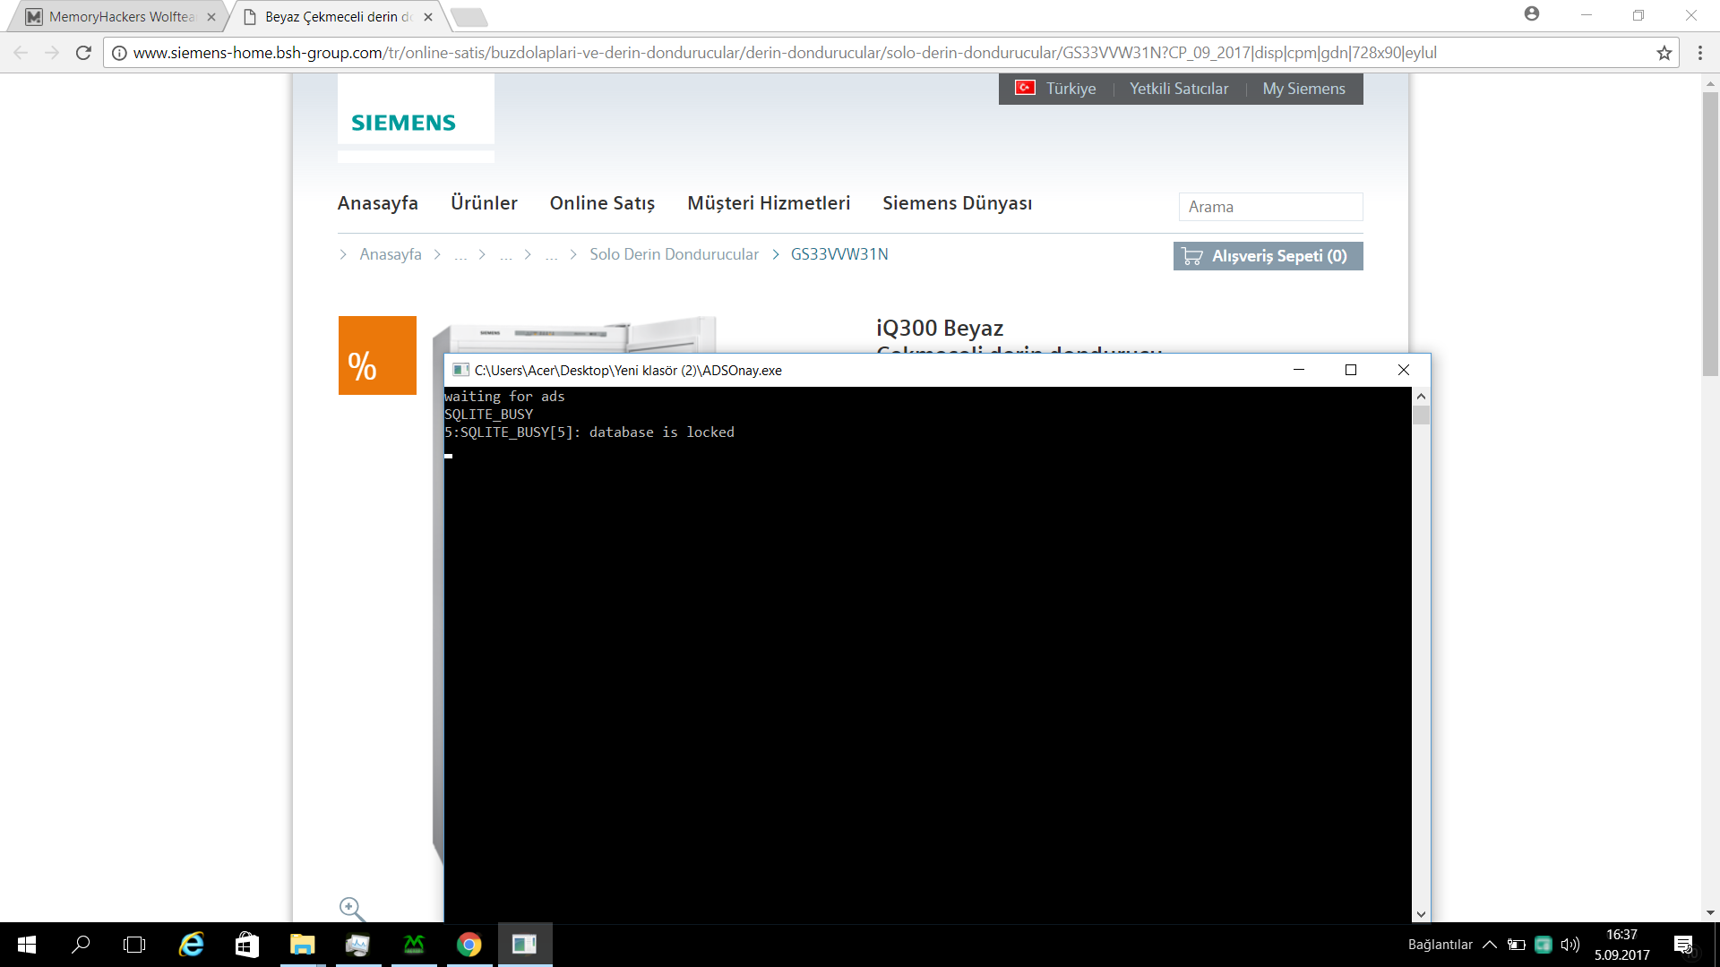The height and width of the screenshot is (967, 1720).
Task: Click the freezer product image
Action: [573, 335]
